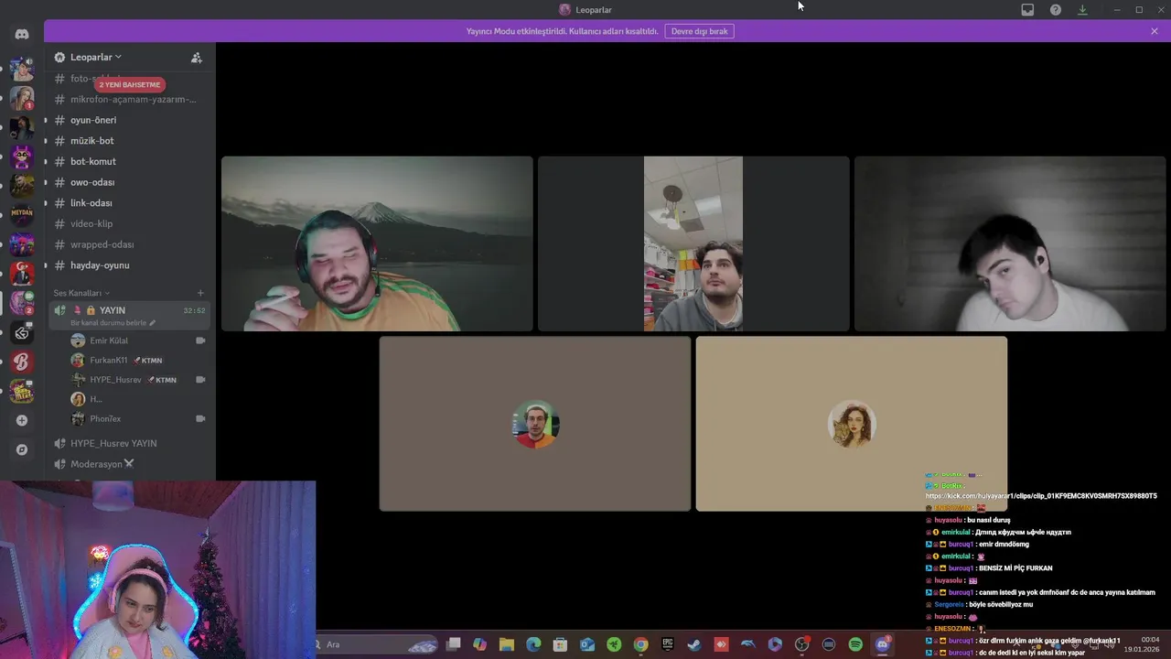Open the purple cartoon character server icon
The height and width of the screenshot is (659, 1171).
[x=22, y=157]
